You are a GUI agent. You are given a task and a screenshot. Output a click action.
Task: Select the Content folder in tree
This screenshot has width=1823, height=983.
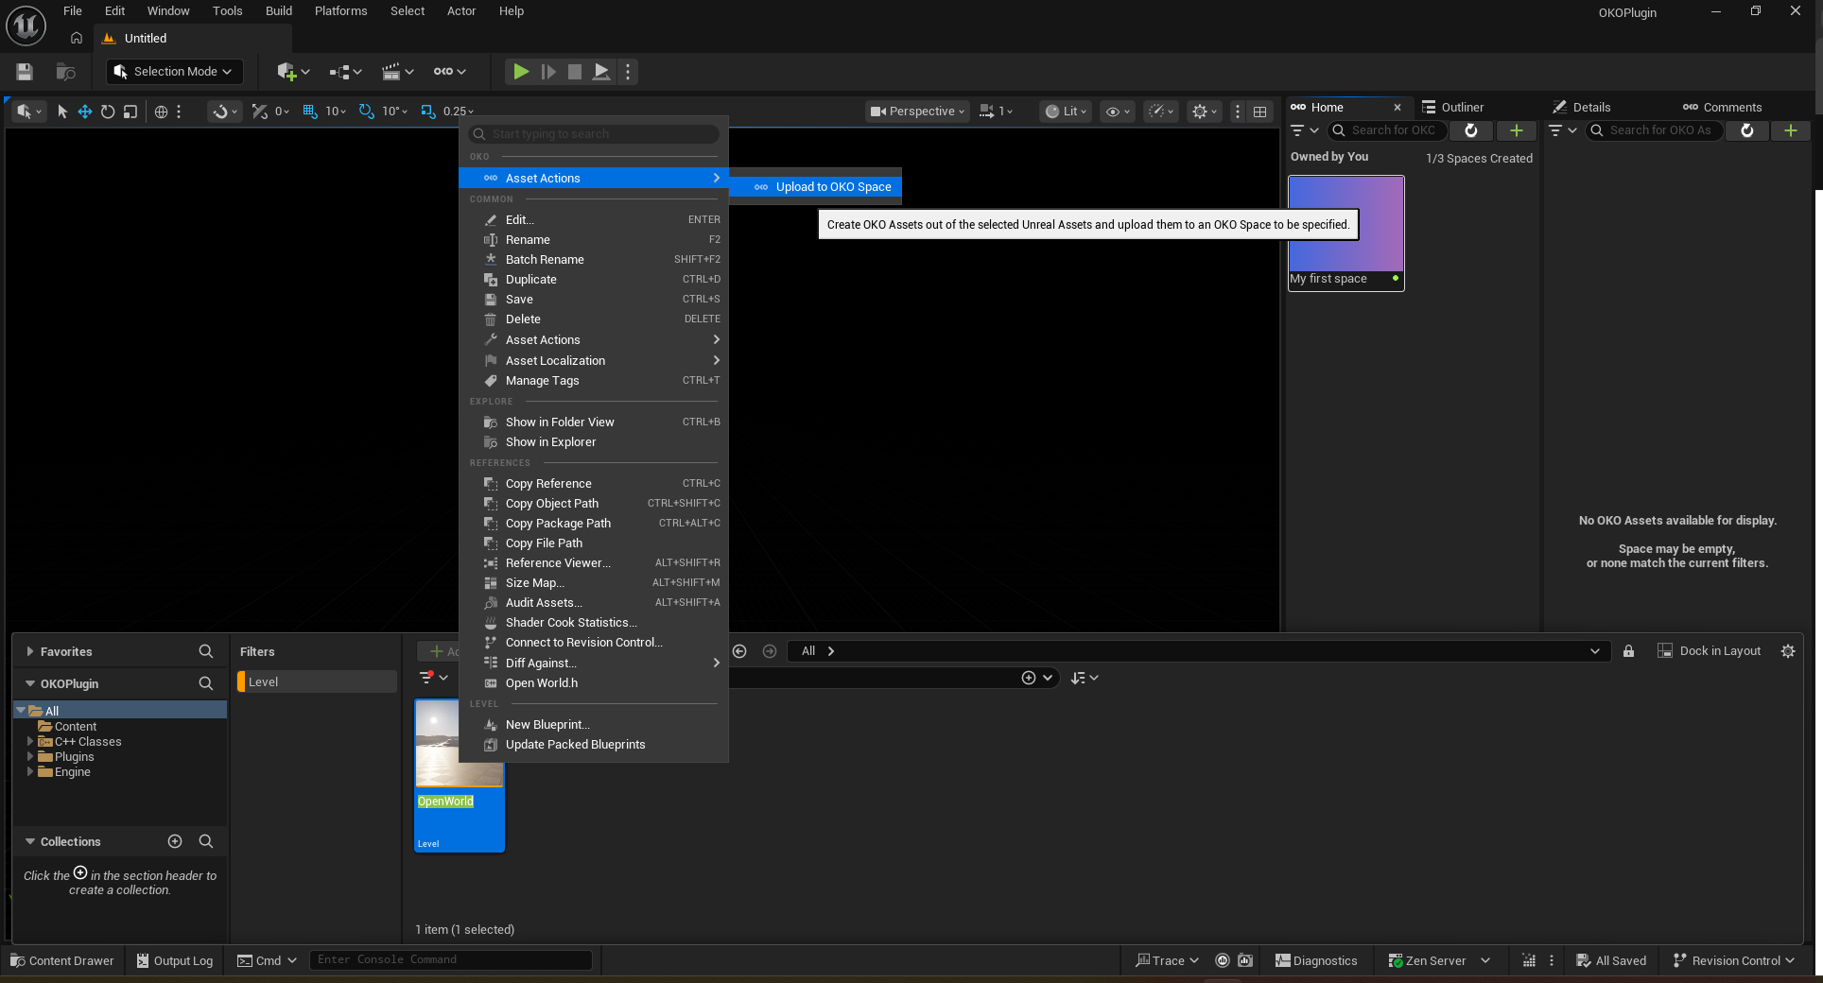tap(75, 727)
